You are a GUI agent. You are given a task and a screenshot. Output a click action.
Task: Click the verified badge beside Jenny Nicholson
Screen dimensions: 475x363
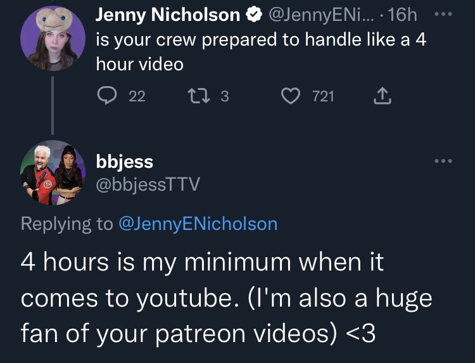254,15
